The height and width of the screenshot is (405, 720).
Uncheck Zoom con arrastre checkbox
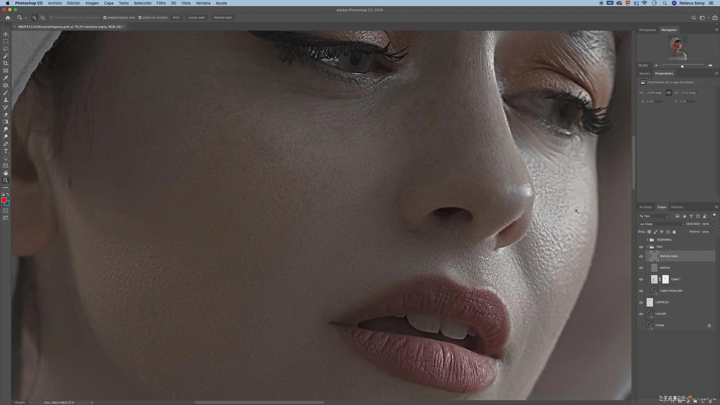point(140,17)
